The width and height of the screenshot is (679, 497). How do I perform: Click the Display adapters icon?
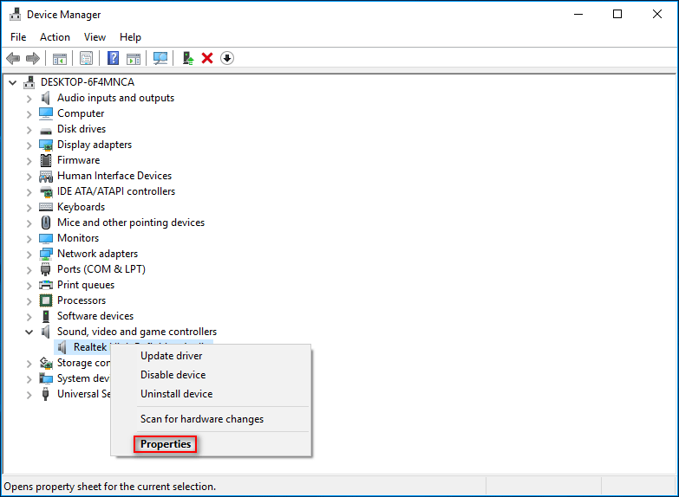pos(46,145)
